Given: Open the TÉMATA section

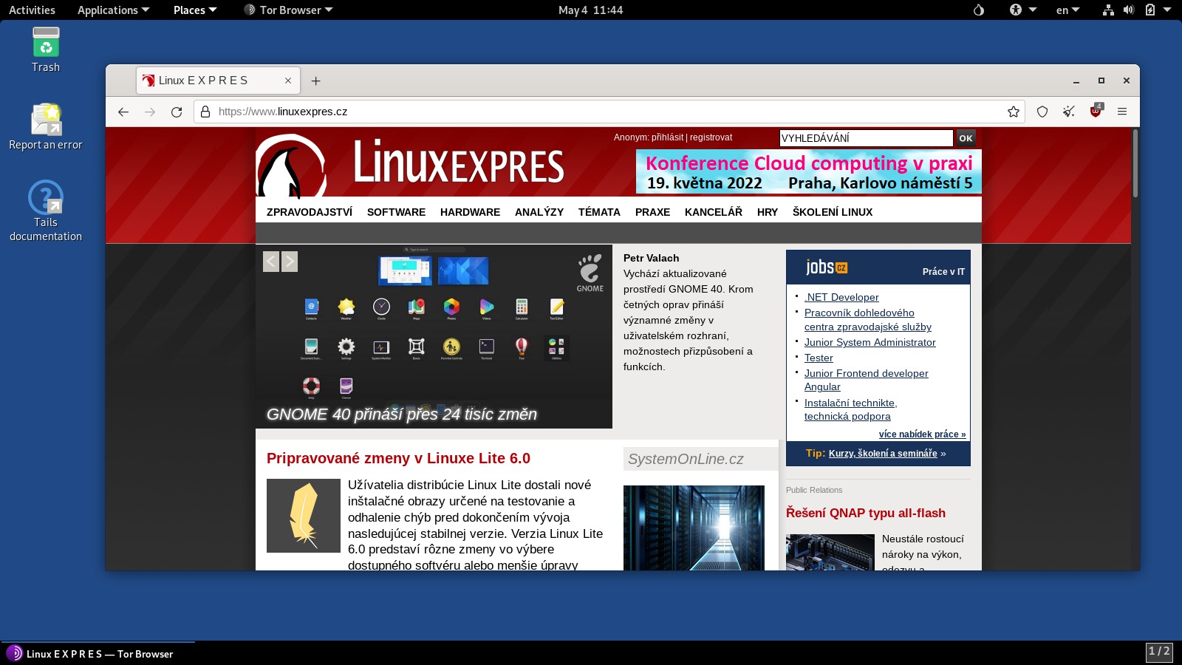Looking at the screenshot, I should pyautogui.click(x=599, y=212).
